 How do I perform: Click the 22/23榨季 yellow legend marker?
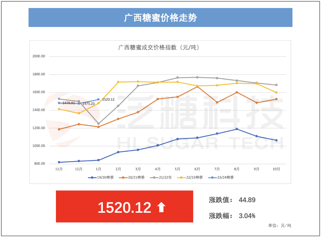pos(181,177)
